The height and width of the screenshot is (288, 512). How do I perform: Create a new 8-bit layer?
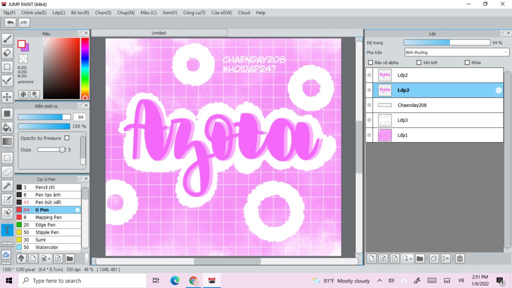tap(383, 258)
